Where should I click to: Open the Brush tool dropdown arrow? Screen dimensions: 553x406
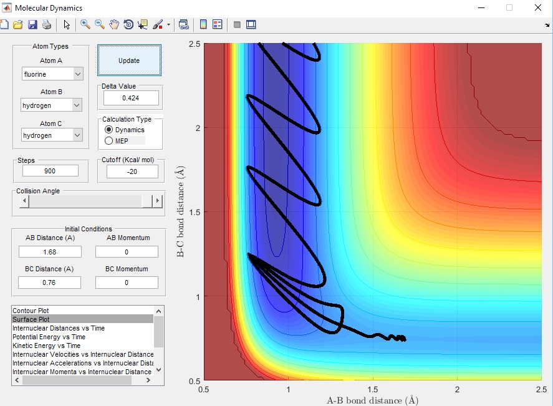(168, 25)
